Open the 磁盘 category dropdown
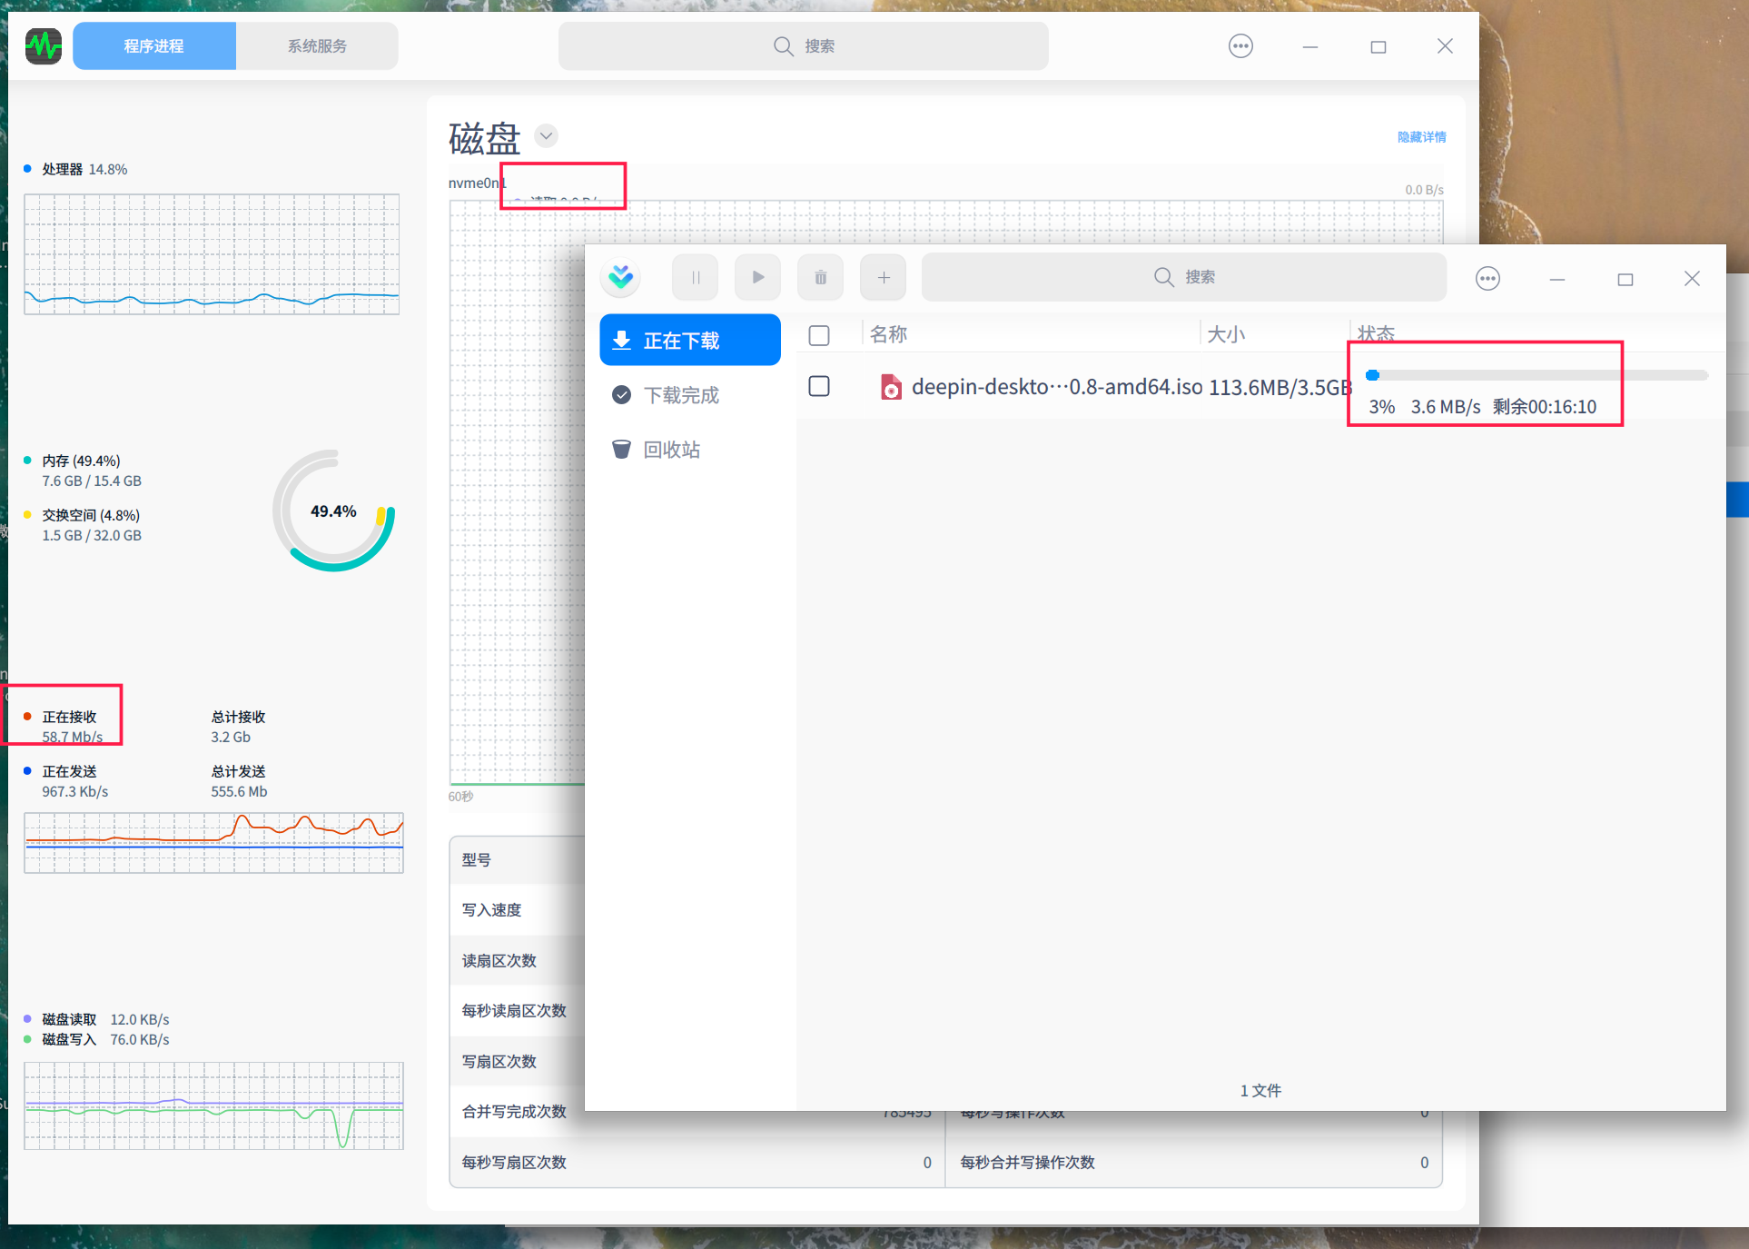Screen dimensions: 1749x1249 click(546, 136)
